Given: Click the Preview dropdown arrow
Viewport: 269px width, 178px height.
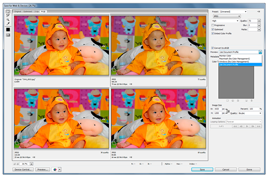Looking at the screenshot, I should pyautogui.click(x=260, y=52).
